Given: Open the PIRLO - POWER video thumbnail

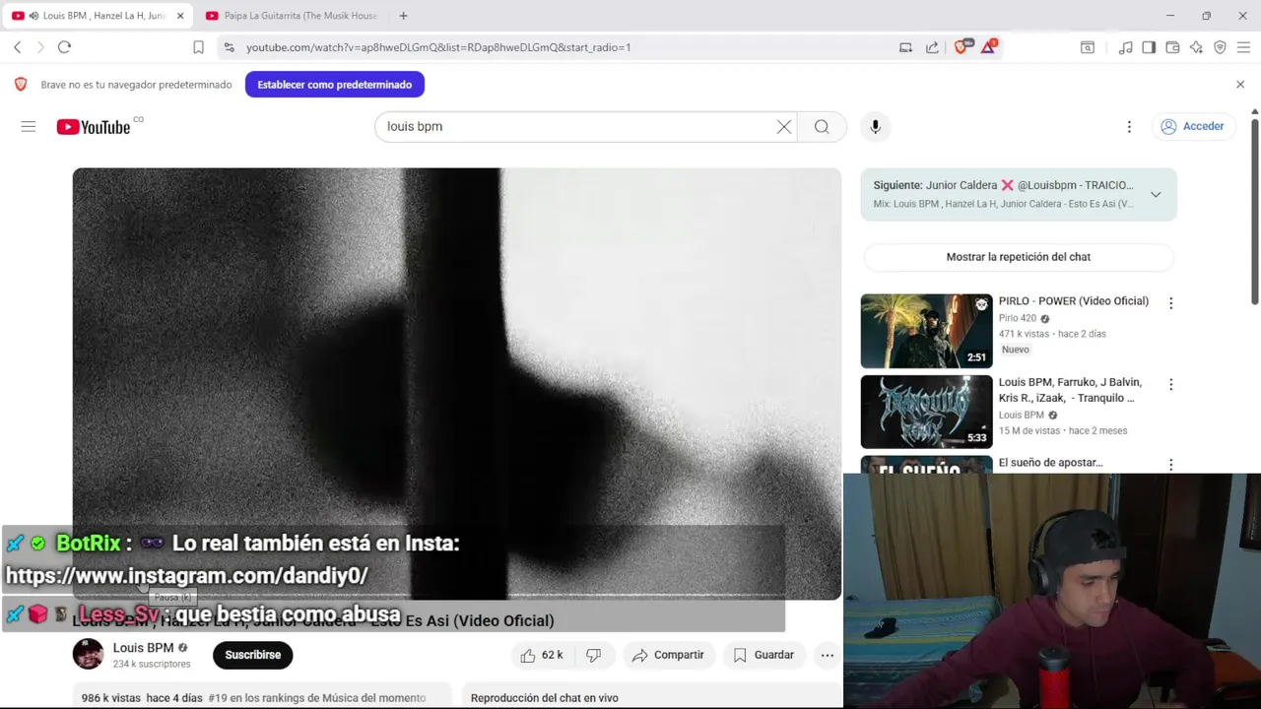Looking at the screenshot, I should (926, 331).
